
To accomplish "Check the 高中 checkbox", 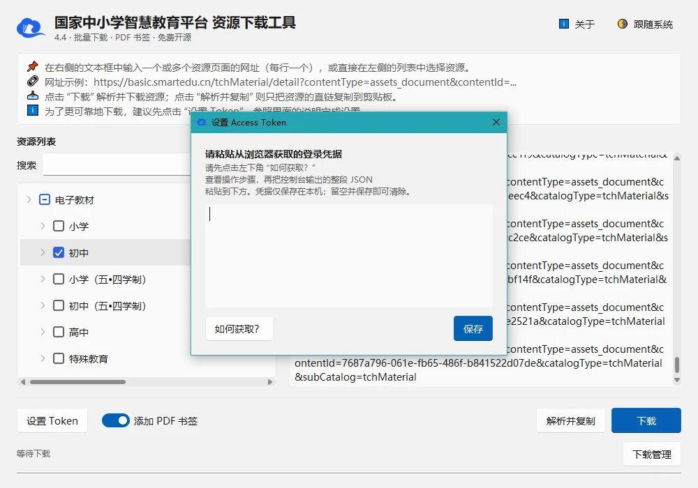I will click(x=59, y=332).
